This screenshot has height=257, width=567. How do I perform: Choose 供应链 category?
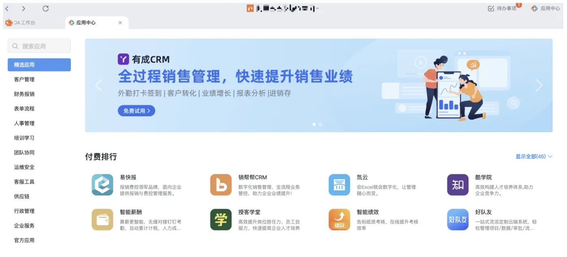(x=22, y=196)
